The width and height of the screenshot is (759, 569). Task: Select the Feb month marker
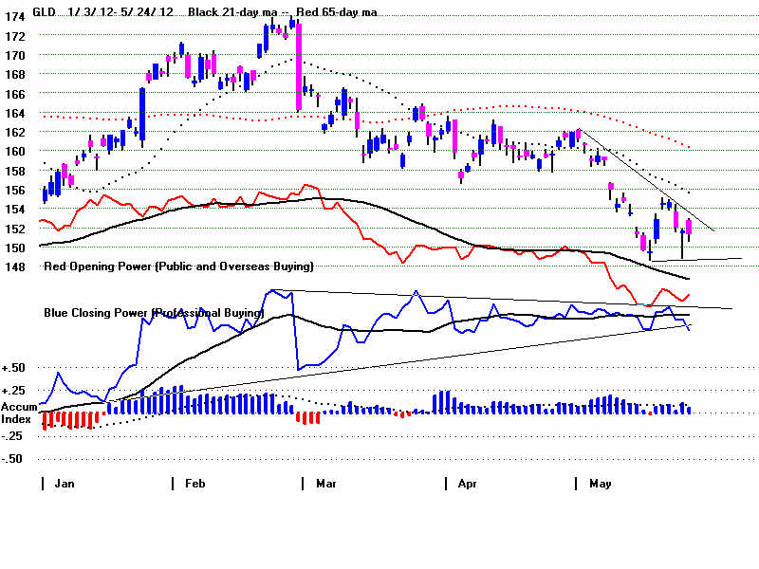194,484
